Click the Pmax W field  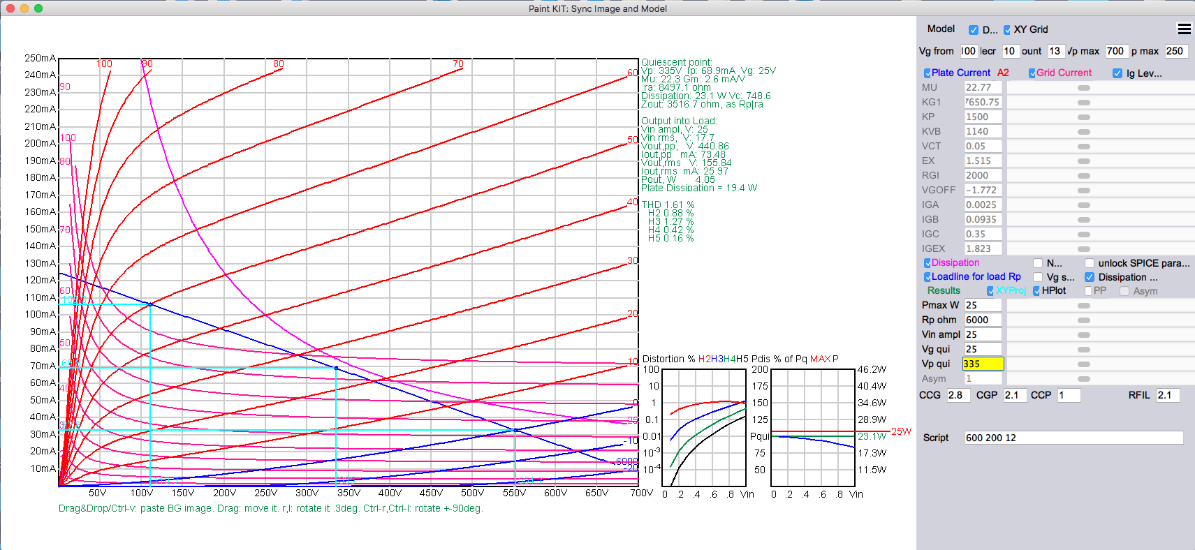click(x=983, y=305)
